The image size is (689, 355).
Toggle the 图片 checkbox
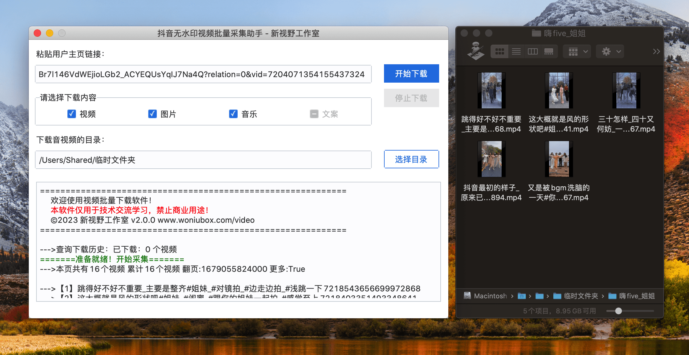[x=152, y=114]
